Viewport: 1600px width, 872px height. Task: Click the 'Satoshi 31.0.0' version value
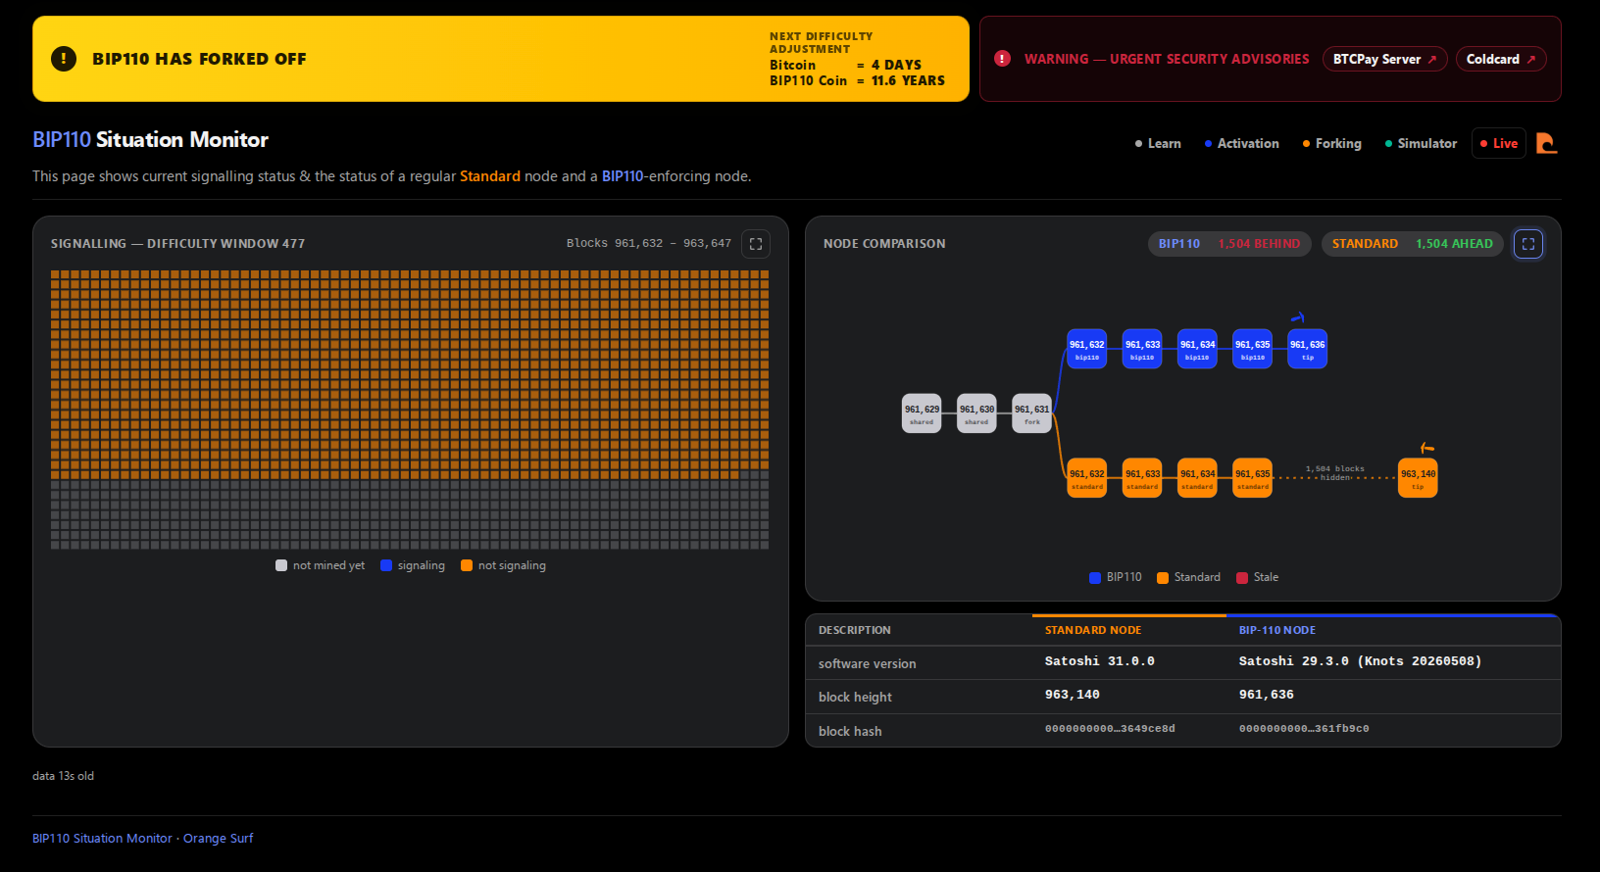[x=1100, y=661]
